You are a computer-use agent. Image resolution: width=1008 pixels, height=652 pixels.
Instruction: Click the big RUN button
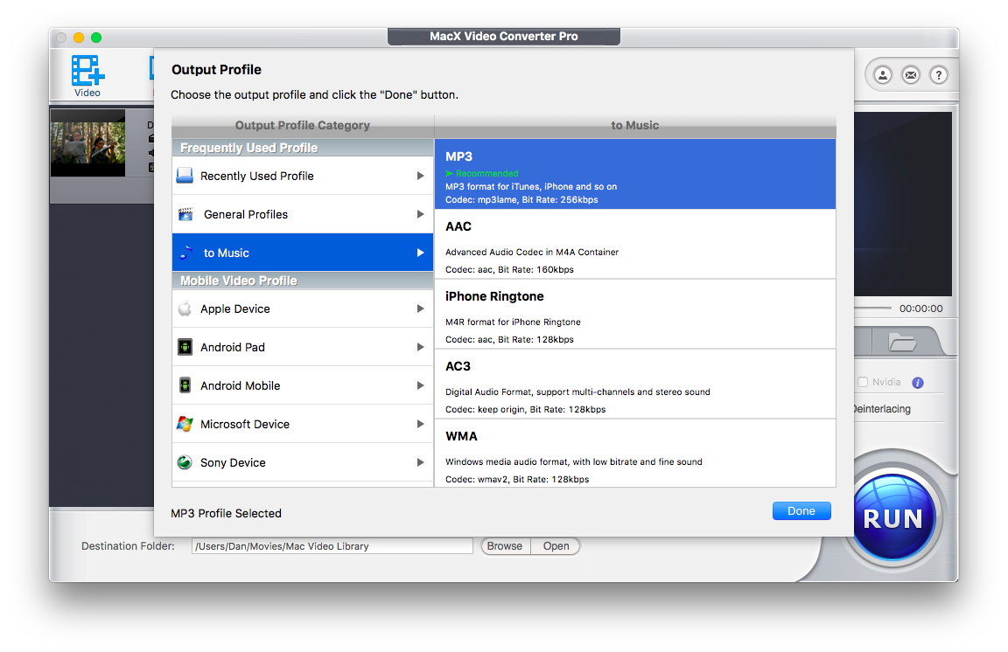click(893, 517)
